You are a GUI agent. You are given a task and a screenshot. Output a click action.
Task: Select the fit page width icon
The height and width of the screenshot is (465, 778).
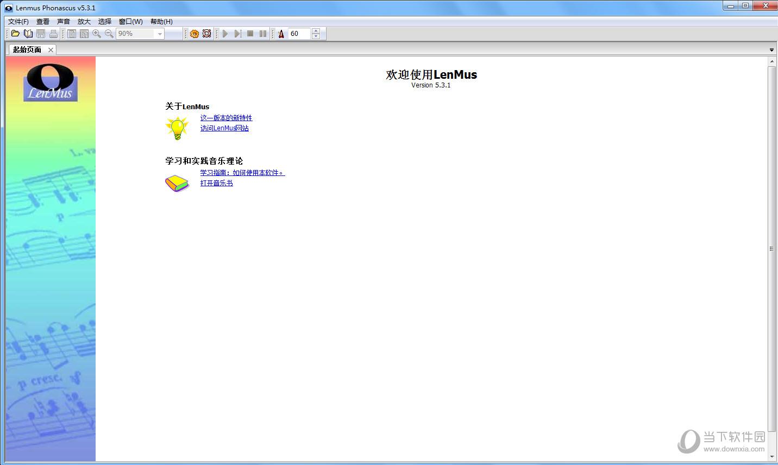[84, 34]
